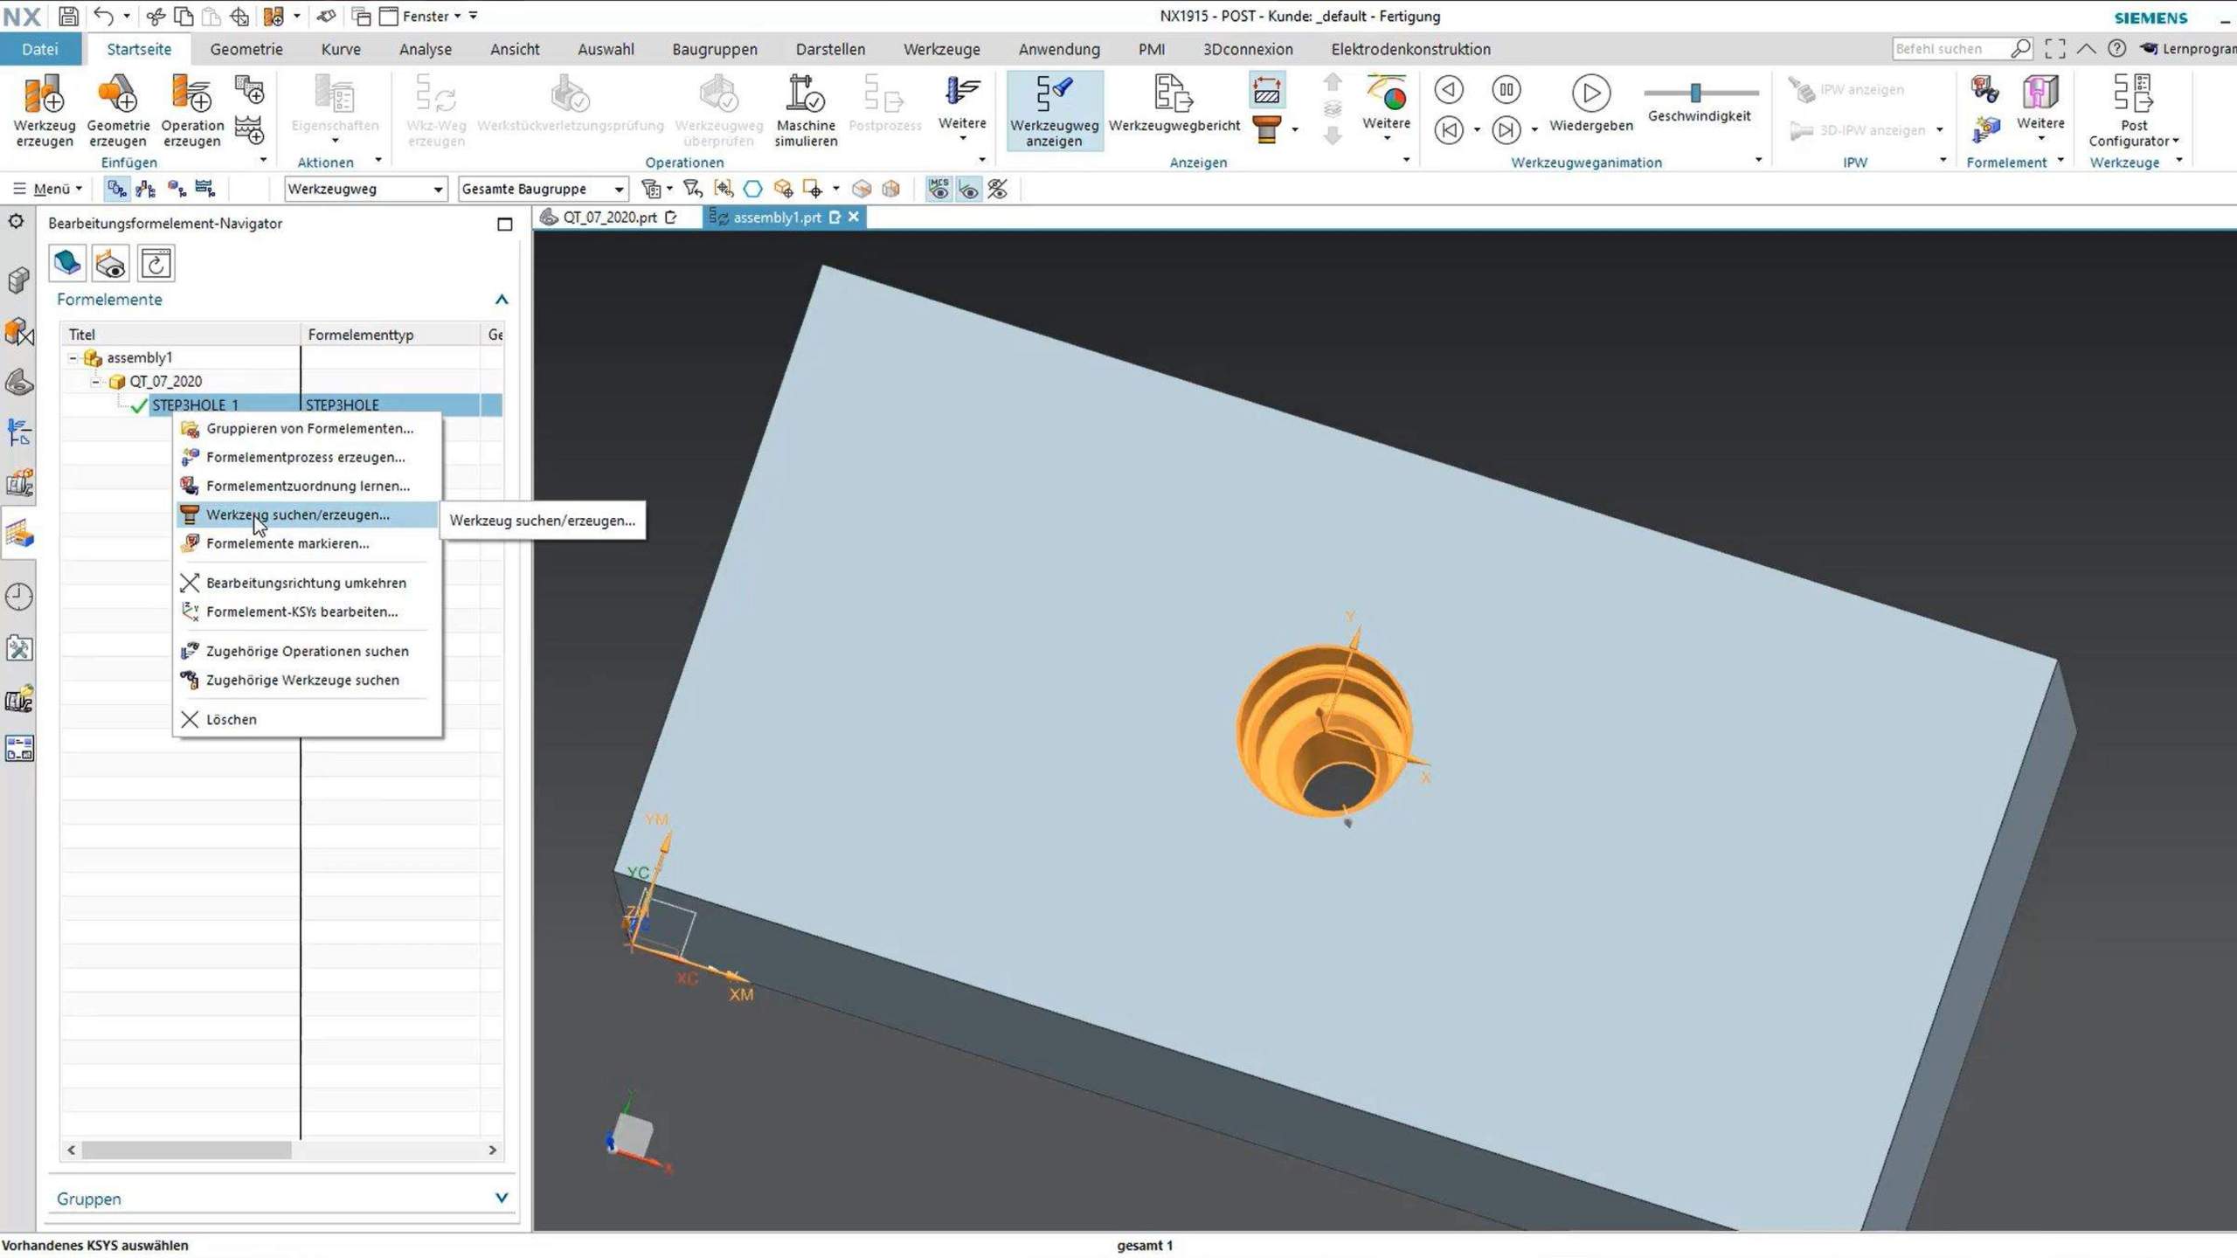Open Maschine simulieren tool
The image size is (2237, 1258).
805,110
